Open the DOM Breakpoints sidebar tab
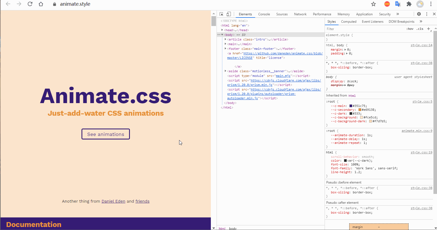 (x=401, y=22)
